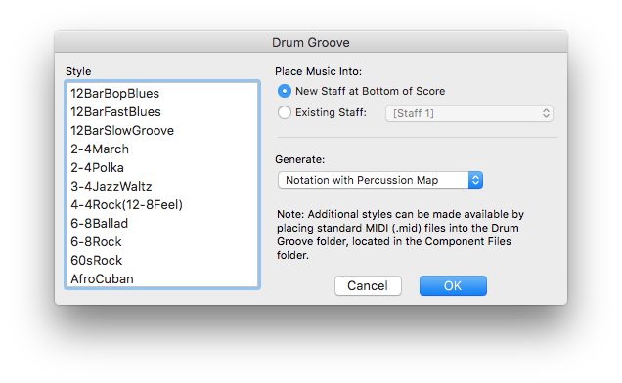Pick 4-4Rock(12-8Feel) style entry

coord(161,204)
